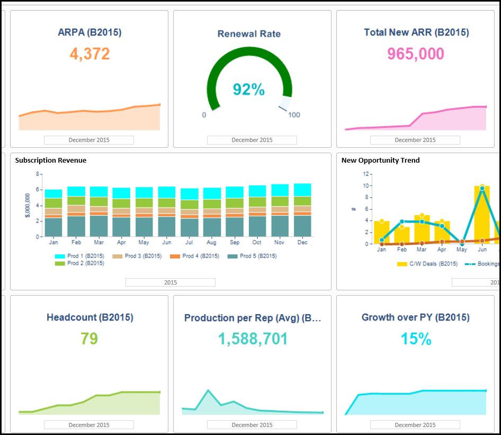Screen dimensions: 501x435
Task: Click the New Opportunity Trend chart title
Action: [x=380, y=161]
